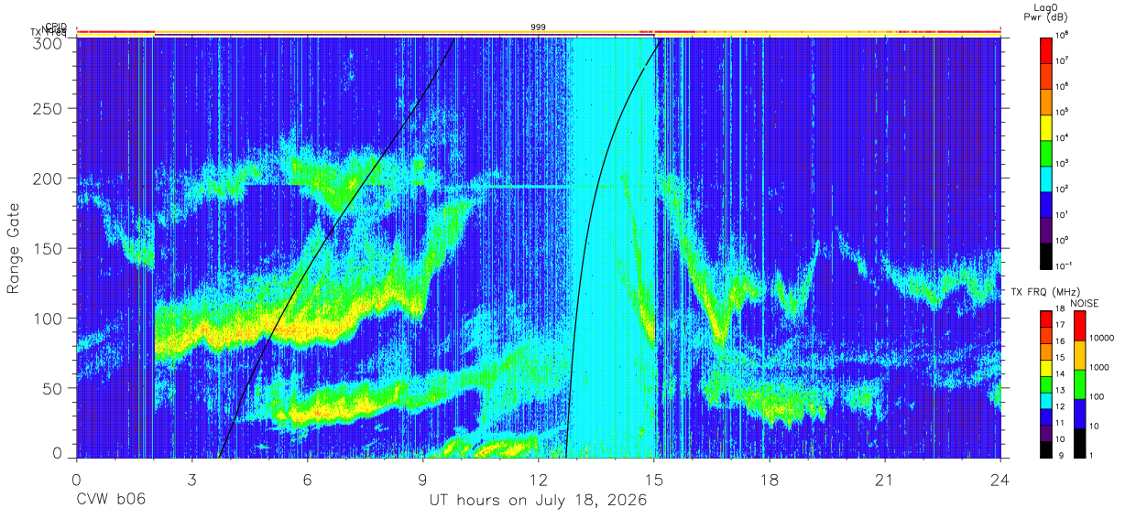
Task: Click the x-axis hour label '9'
Action: click(422, 479)
